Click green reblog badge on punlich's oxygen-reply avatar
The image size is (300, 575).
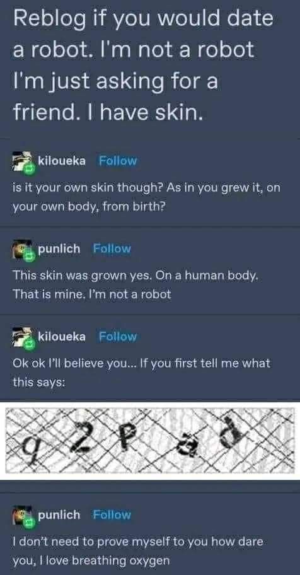point(30,522)
